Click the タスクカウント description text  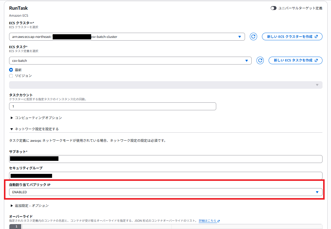[48, 99]
